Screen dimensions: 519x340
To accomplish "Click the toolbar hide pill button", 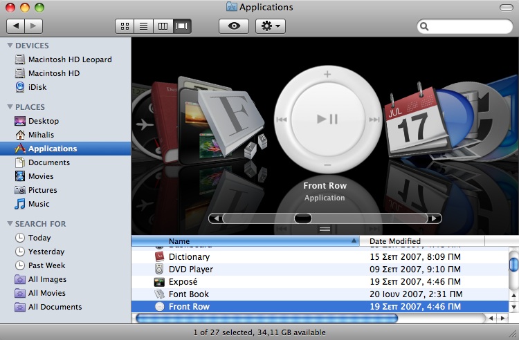I will 506,8.
